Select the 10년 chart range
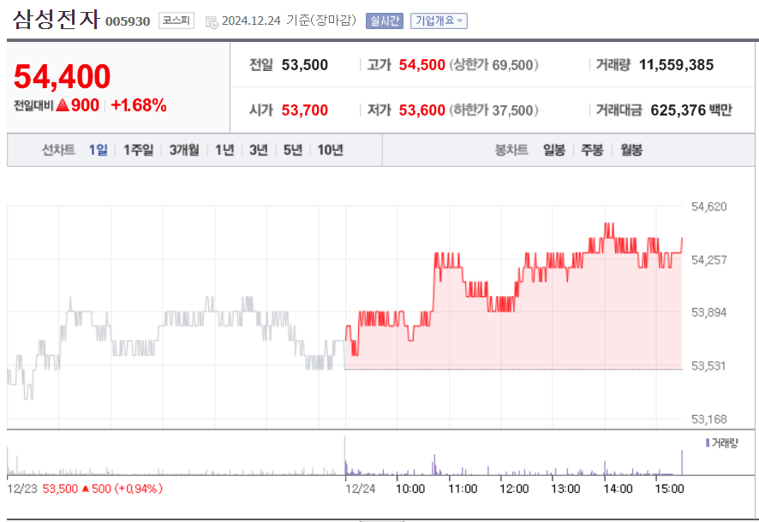 click(x=330, y=150)
